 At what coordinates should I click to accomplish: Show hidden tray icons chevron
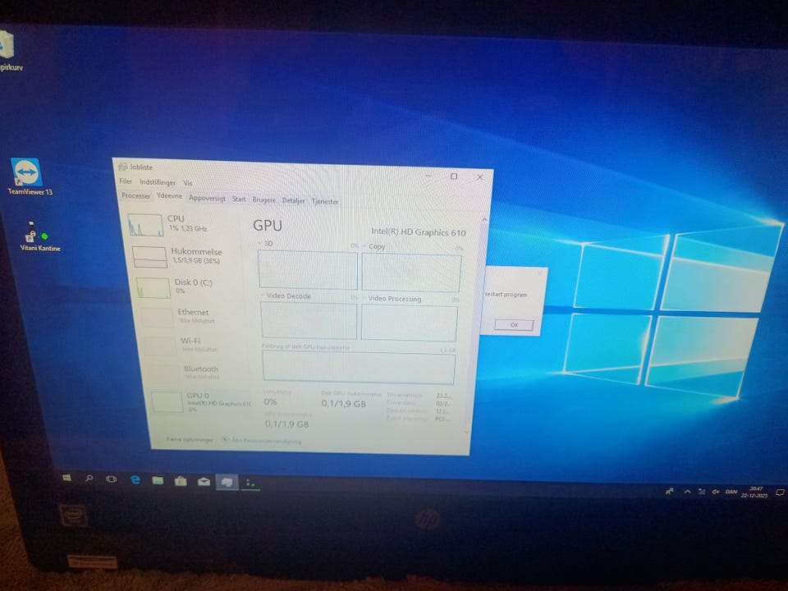[687, 492]
